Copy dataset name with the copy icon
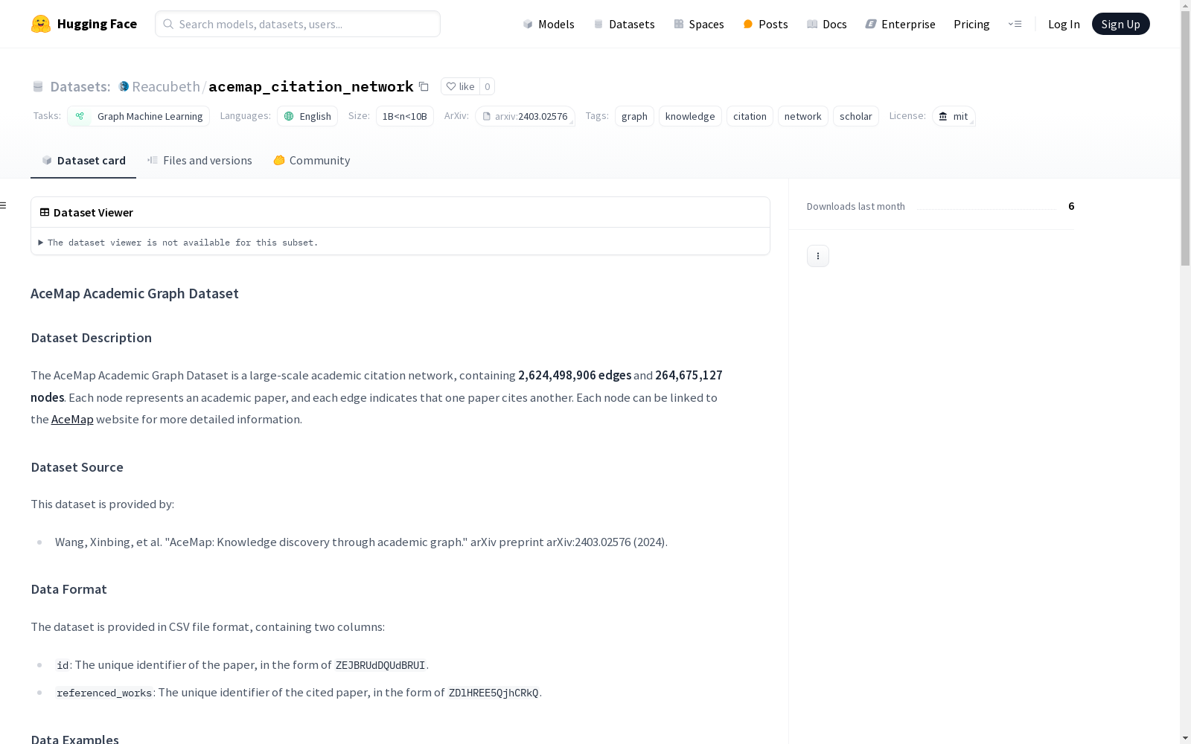The width and height of the screenshot is (1191, 744). [x=424, y=86]
